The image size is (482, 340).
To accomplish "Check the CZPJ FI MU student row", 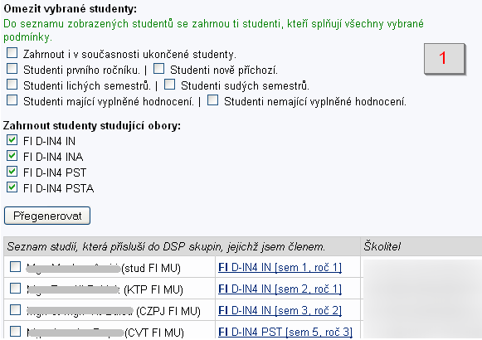I will click(x=16, y=309).
